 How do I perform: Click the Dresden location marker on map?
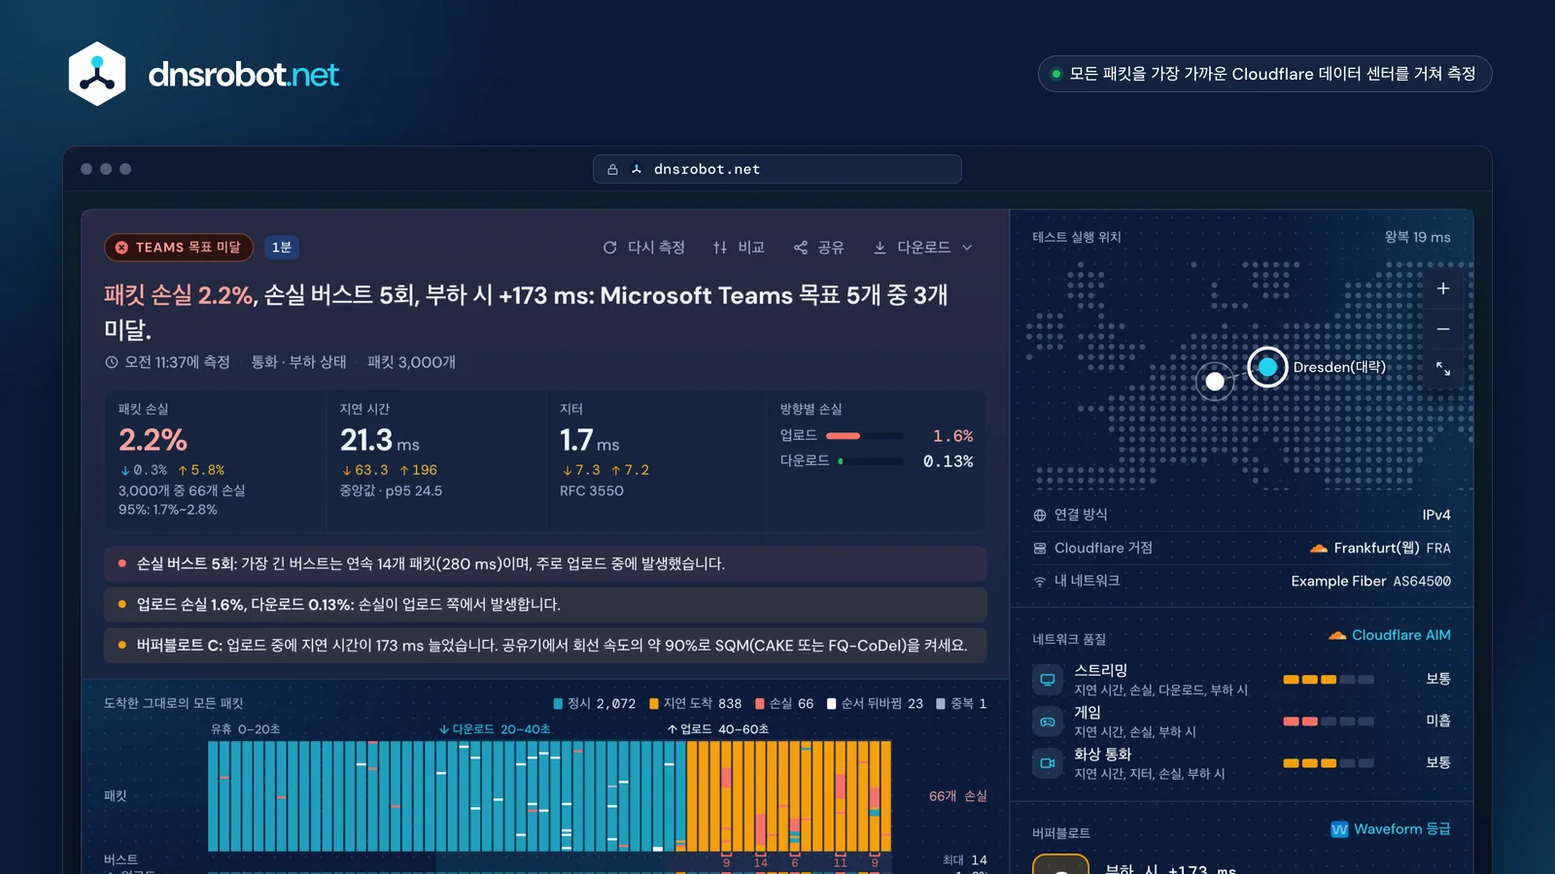pos(1267,367)
